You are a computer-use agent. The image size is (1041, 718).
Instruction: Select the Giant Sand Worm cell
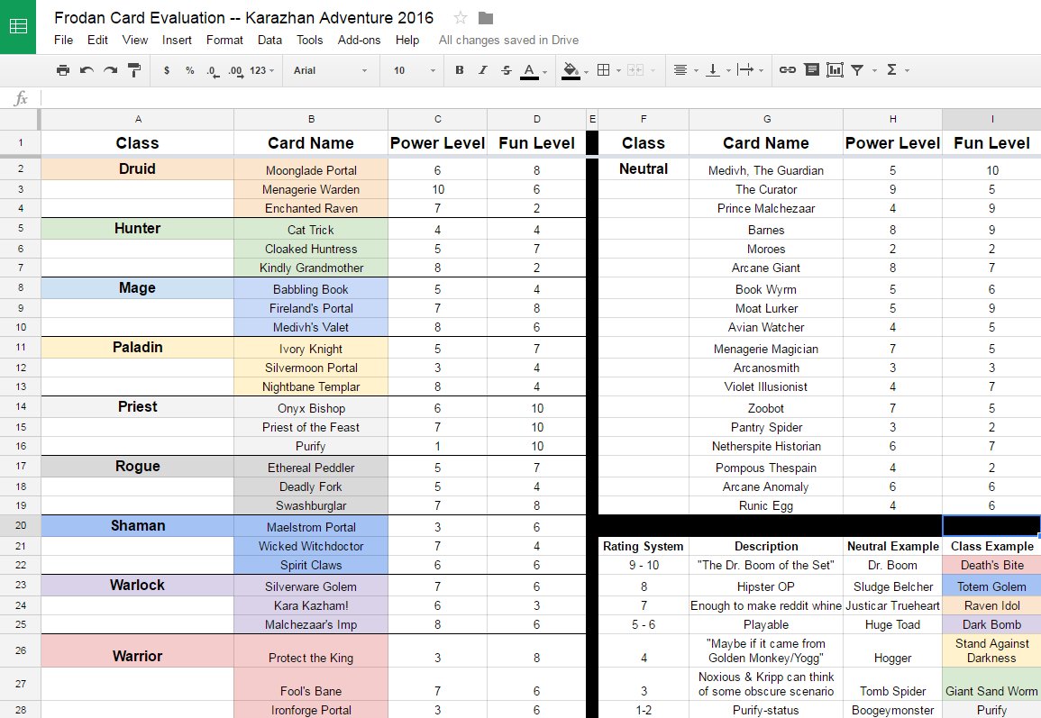(991, 684)
